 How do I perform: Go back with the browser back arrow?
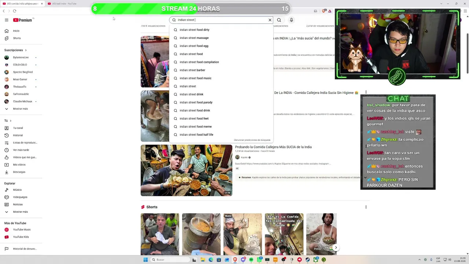[4, 11]
